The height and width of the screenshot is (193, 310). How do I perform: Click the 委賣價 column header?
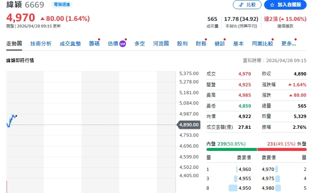pyautogui.click(x=268, y=158)
